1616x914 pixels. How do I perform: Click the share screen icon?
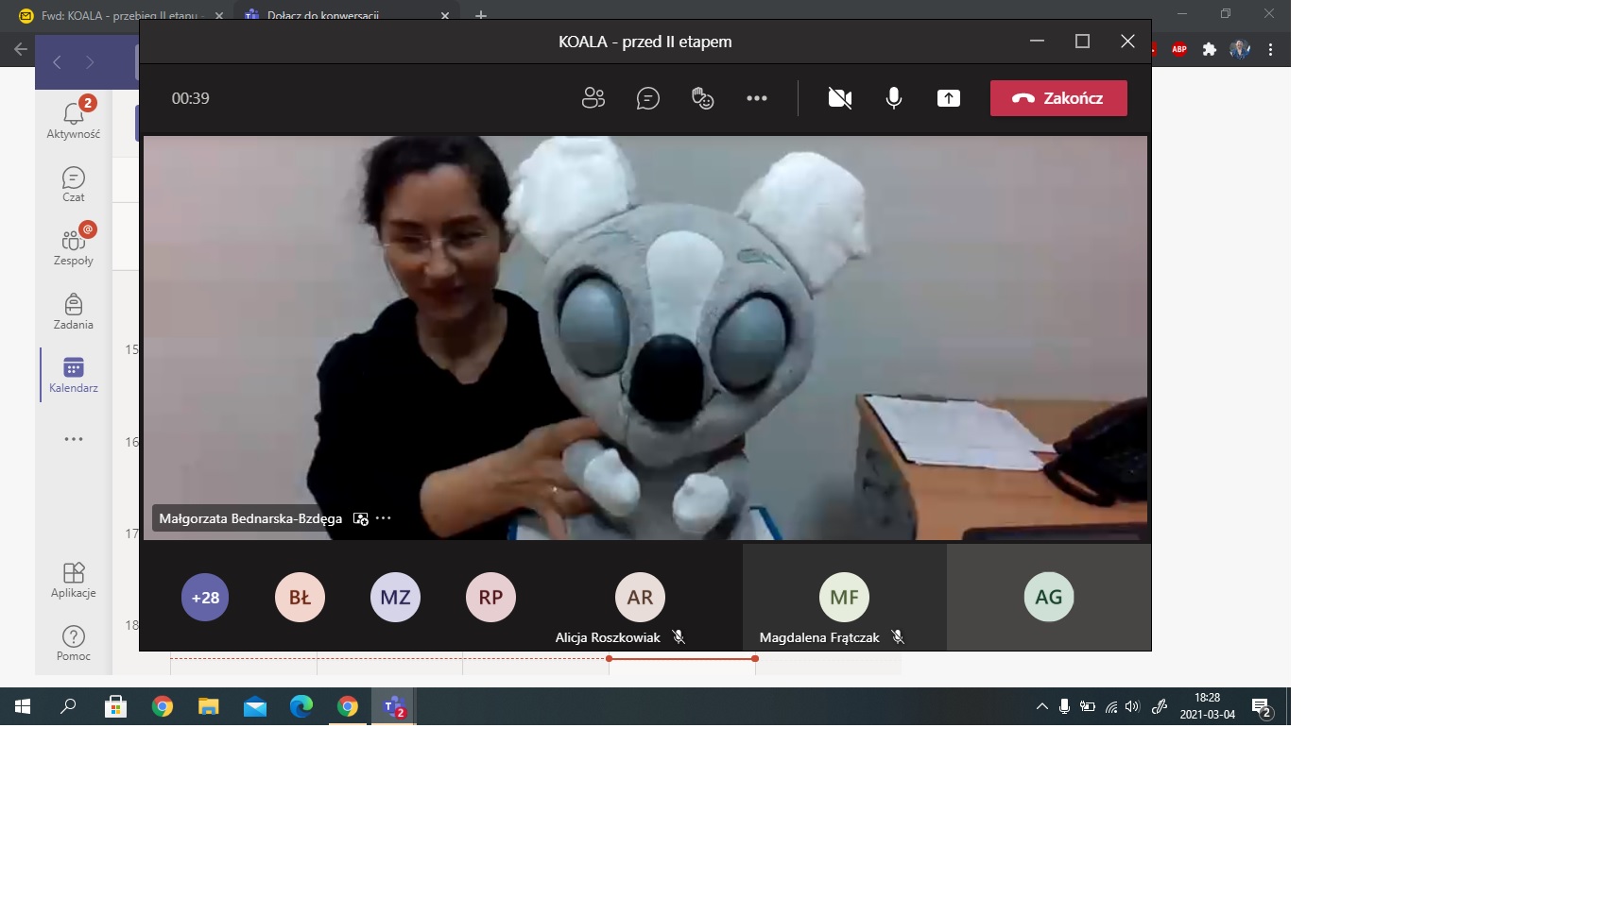tap(948, 98)
